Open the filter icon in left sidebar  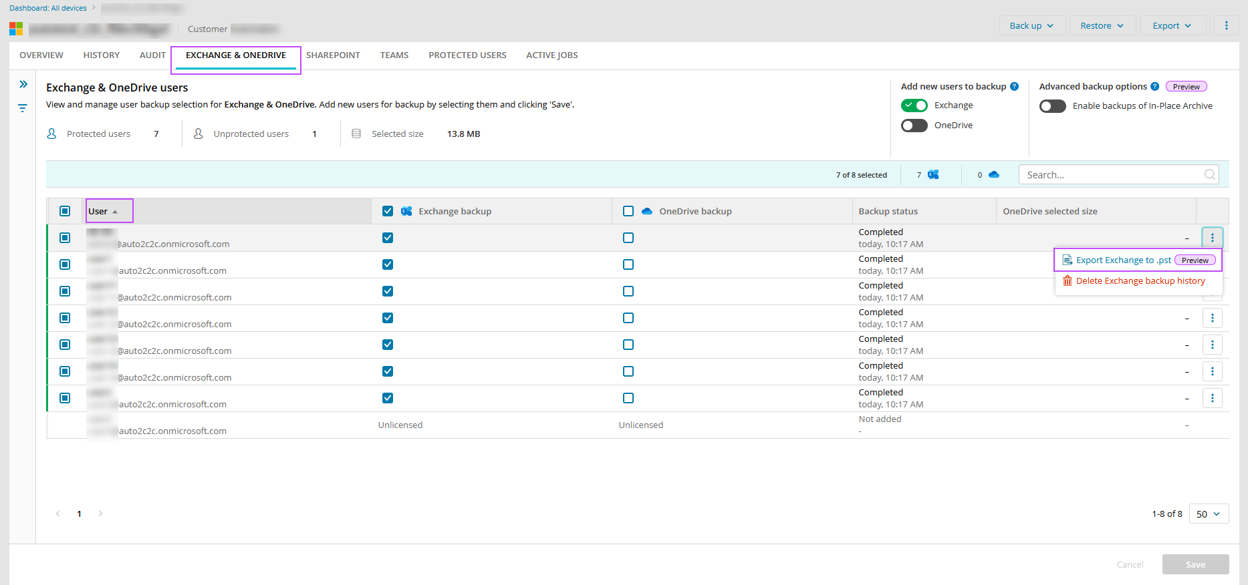[x=23, y=108]
